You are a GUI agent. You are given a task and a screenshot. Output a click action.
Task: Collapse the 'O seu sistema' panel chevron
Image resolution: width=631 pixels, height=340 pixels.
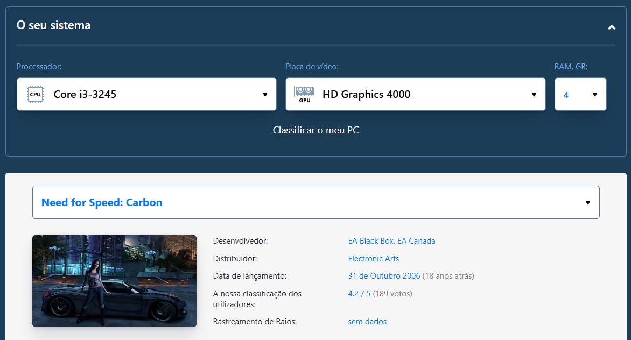pos(611,27)
